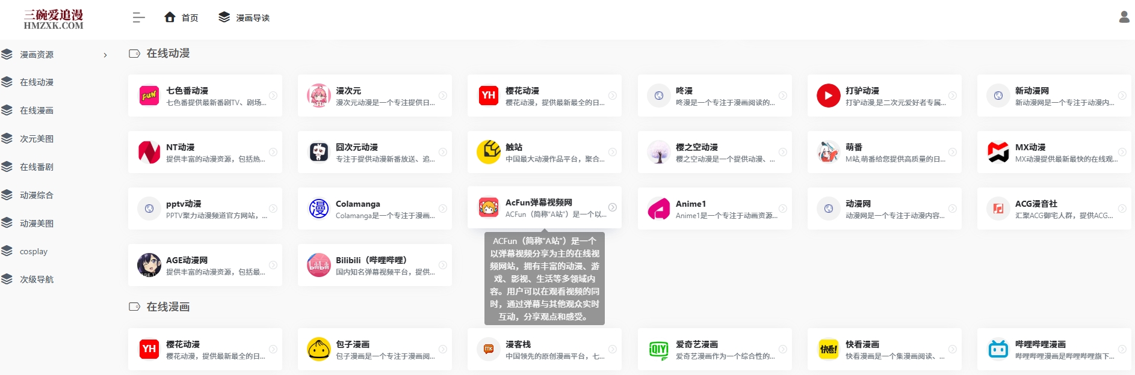Image resolution: width=1135 pixels, height=375 pixels.
Task: Click the arrow on 七色番动漫 card
Action: (273, 96)
